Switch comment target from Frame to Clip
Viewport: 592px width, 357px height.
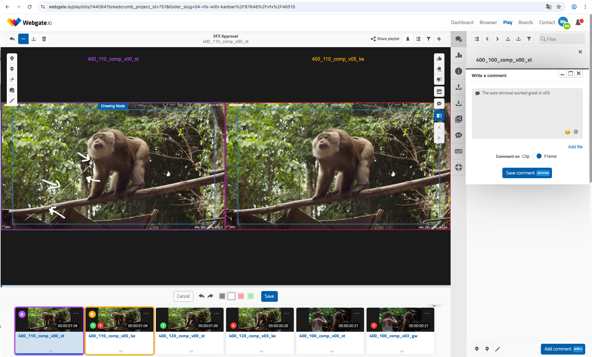tap(526, 156)
